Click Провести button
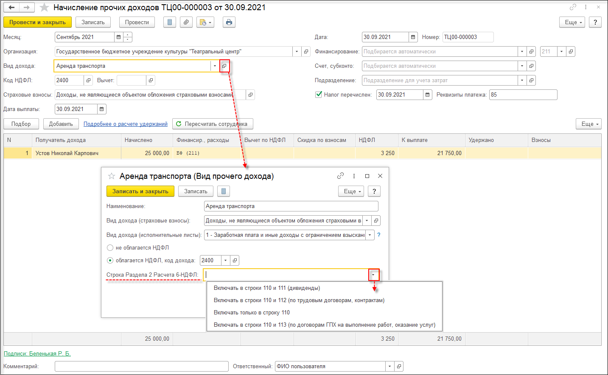Viewport: 608px width, 375px height. (137, 22)
